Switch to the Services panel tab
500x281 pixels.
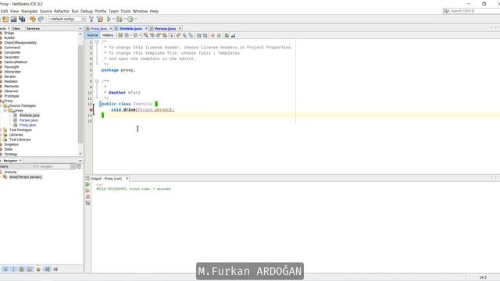point(33,28)
